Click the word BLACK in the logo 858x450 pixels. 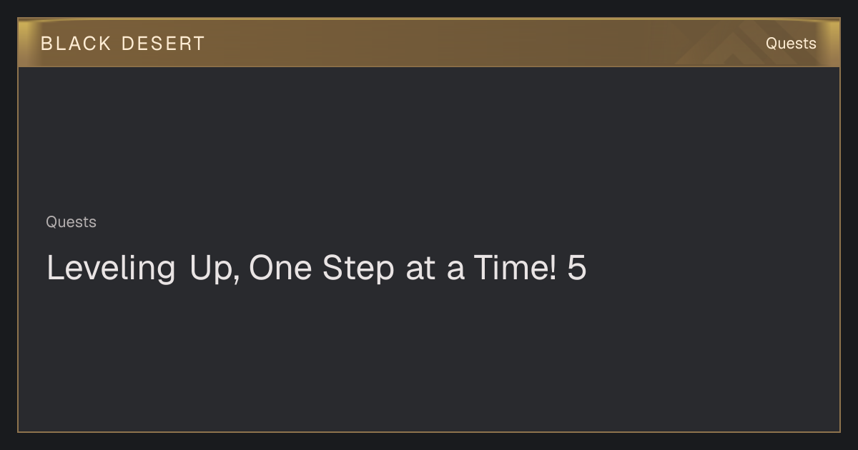point(76,44)
